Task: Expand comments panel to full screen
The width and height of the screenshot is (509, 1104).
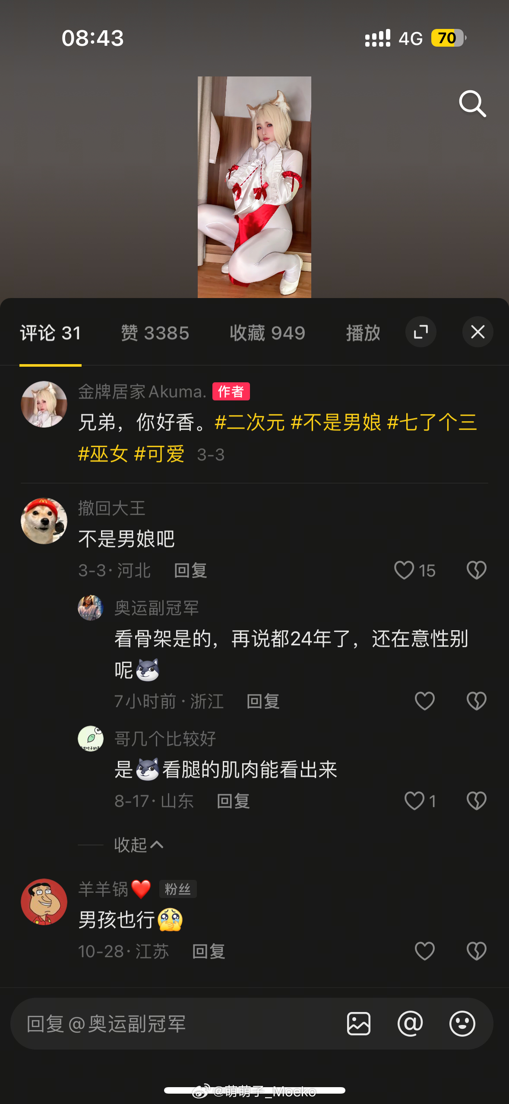Action: point(420,332)
